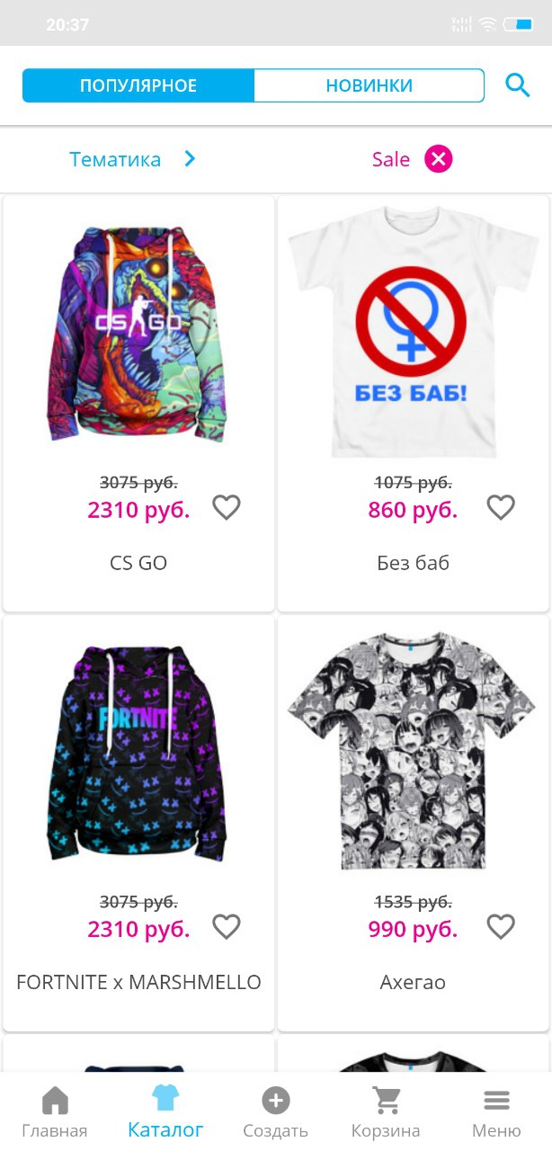Go to Главная home icon
The height and width of the screenshot is (1151, 552).
[55, 1101]
